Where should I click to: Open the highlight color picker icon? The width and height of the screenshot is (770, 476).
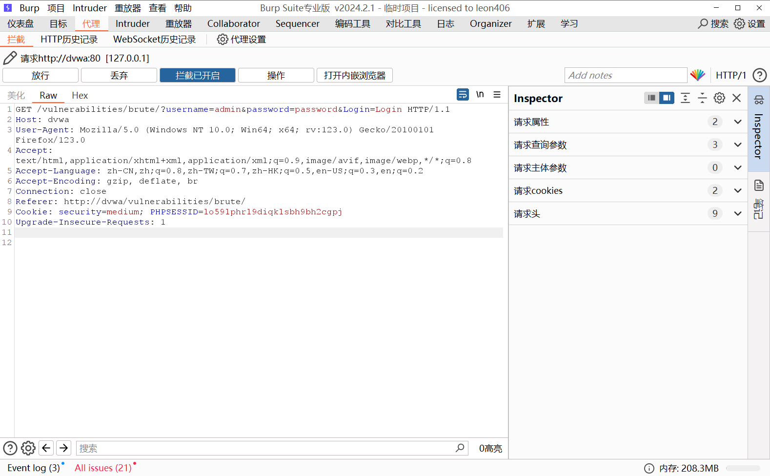[698, 75]
